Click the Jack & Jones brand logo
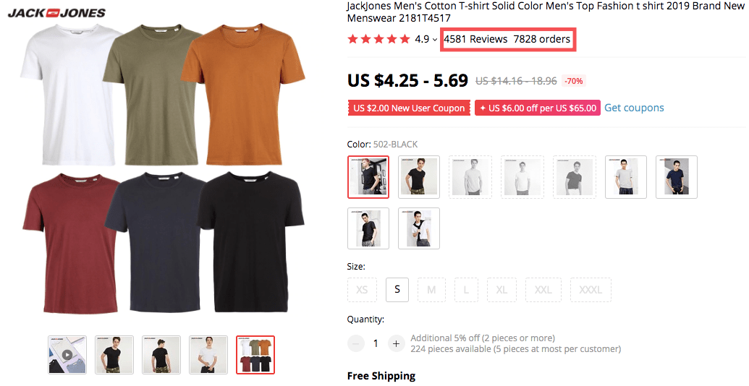Screen dimensions: 749x386 pos(56,12)
